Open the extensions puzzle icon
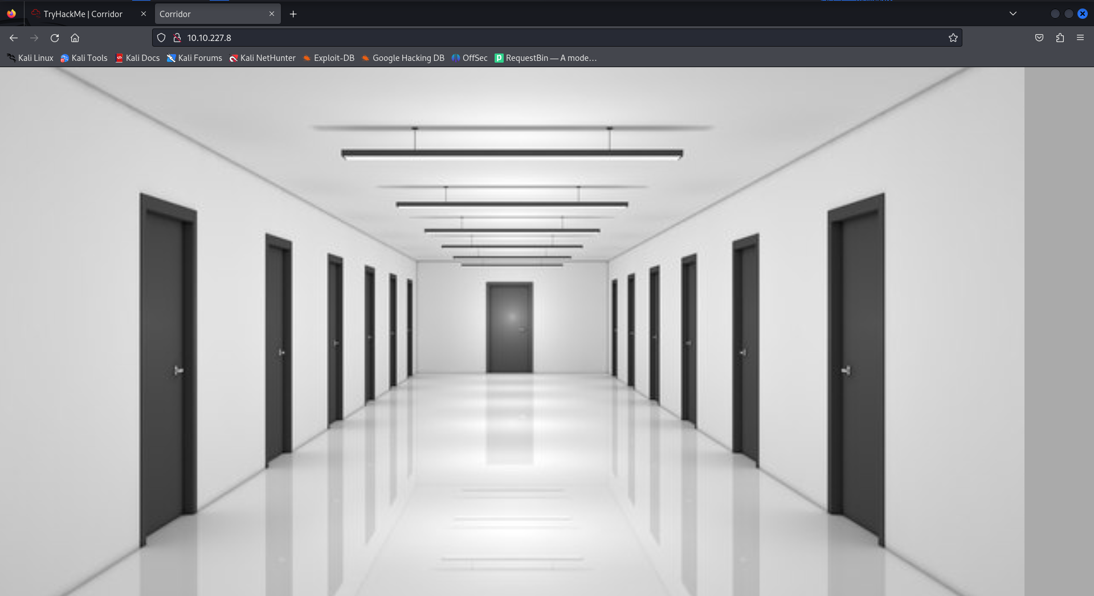The width and height of the screenshot is (1094, 596). (x=1060, y=38)
